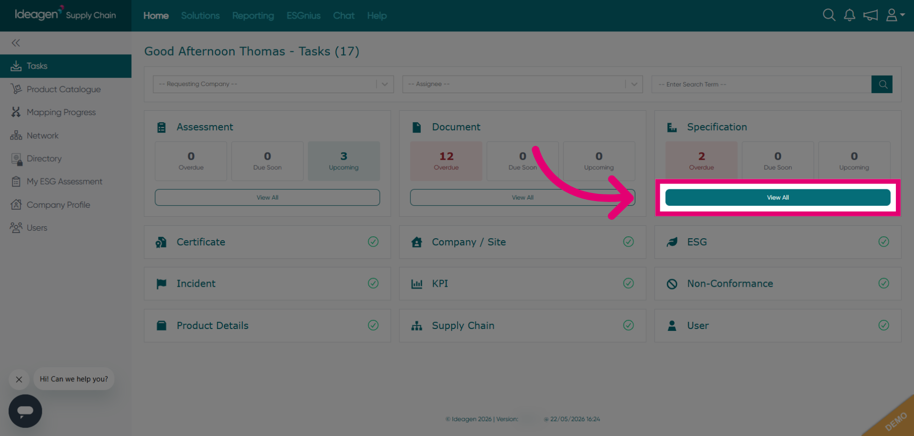Select Assessment 0 Overdue tile
This screenshot has width=914, height=436.
(x=191, y=161)
